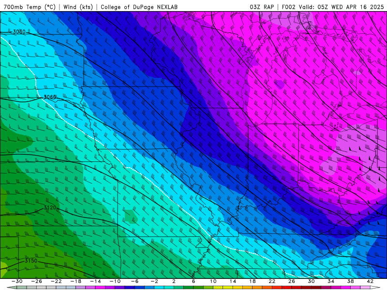Click the 22 value on the color scale

click(x=272, y=281)
